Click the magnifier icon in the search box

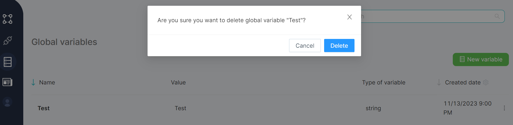(x=497, y=16)
